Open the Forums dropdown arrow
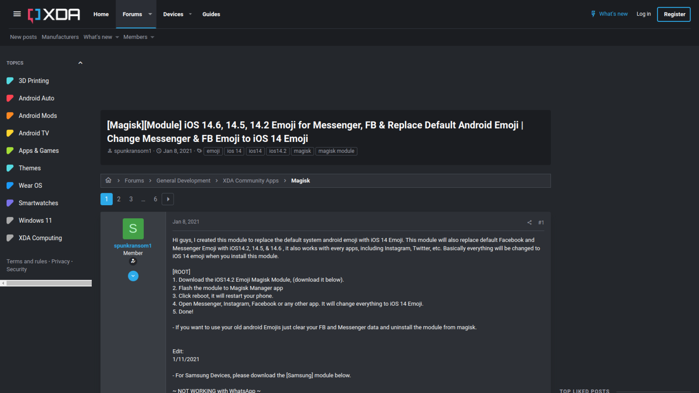The image size is (699, 393). click(150, 14)
